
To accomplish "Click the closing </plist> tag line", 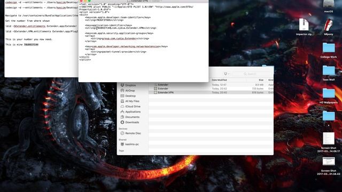I will [85, 60].
